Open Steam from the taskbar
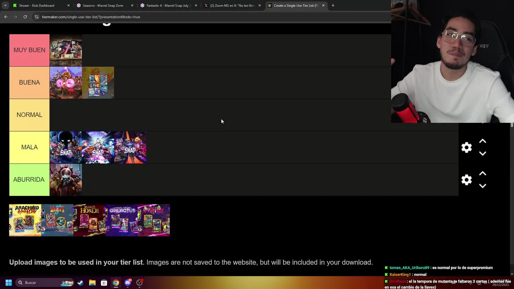 coord(80,283)
